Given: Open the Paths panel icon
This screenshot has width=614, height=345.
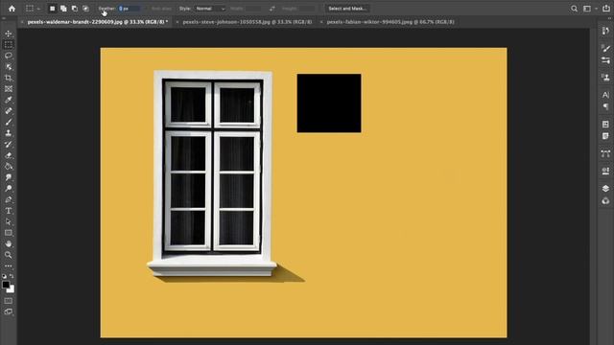Looking at the screenshot, I should pos(605,153).
